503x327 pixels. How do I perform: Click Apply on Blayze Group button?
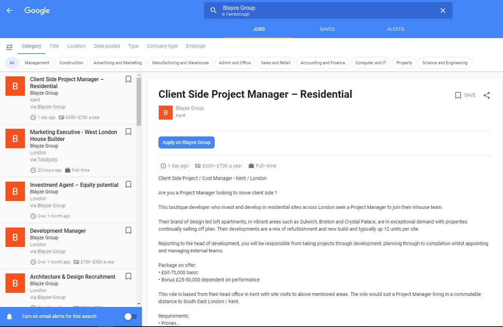coord(187,142)
